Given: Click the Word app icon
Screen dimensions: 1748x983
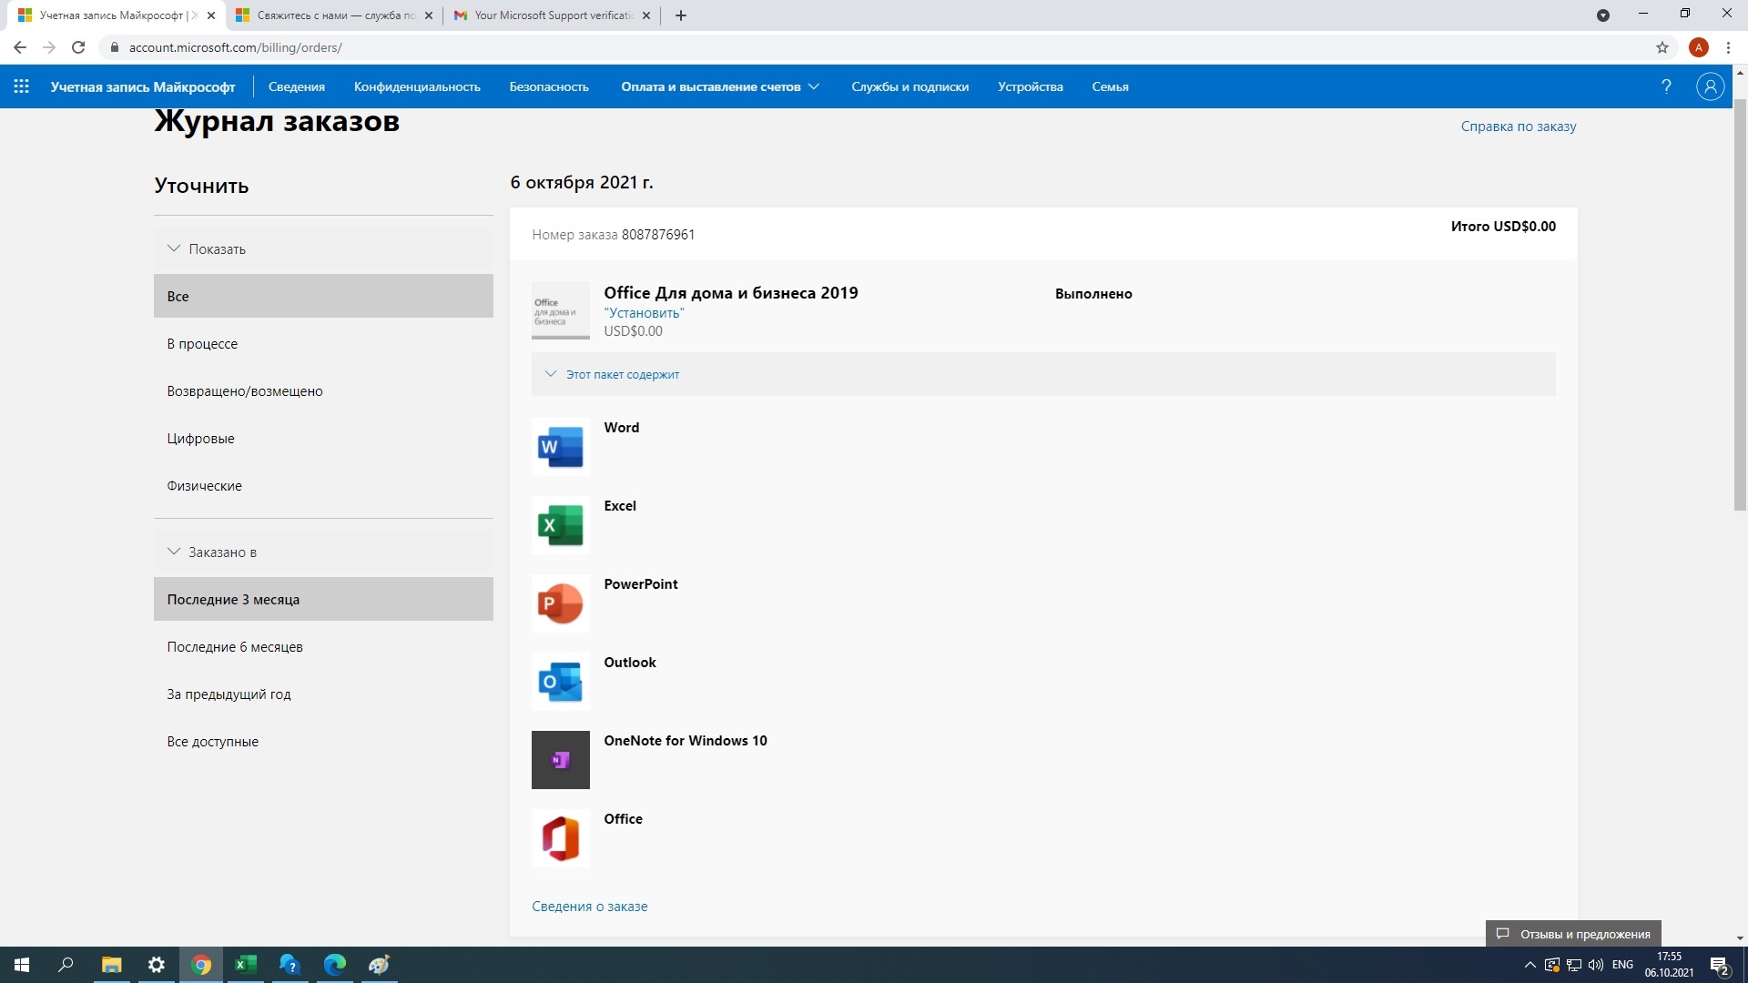Looking at the screenshot, I should [560, 447].
